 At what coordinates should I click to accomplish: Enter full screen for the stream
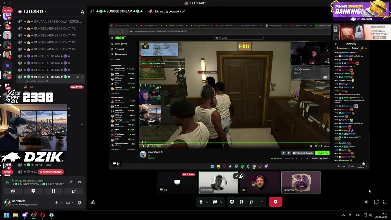pos(385,202)
